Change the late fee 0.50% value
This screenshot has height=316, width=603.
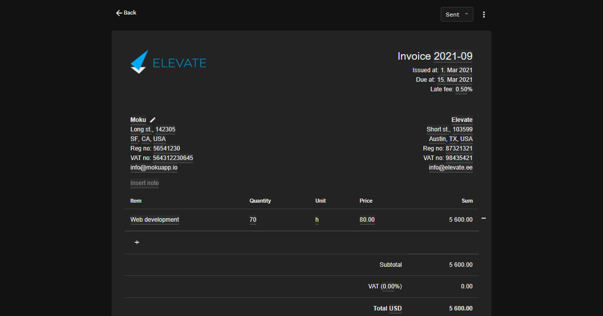[463, 89]
